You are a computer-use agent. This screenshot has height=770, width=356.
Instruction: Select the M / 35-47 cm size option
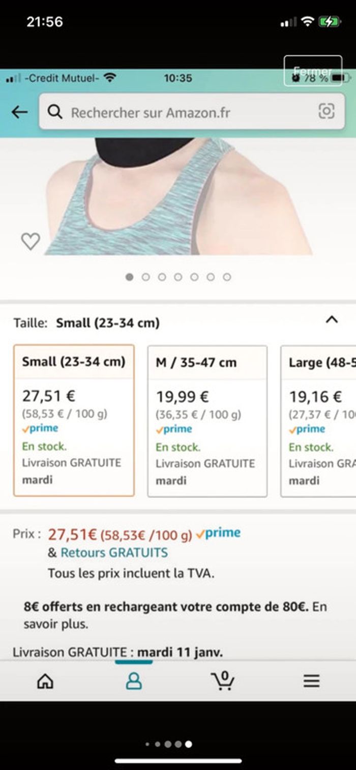pyautogui.click(x=207, y=421)
